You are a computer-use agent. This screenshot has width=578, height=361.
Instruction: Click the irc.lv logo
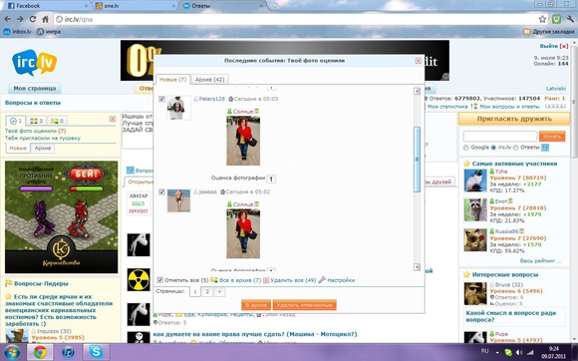click(x=34, y=62)
